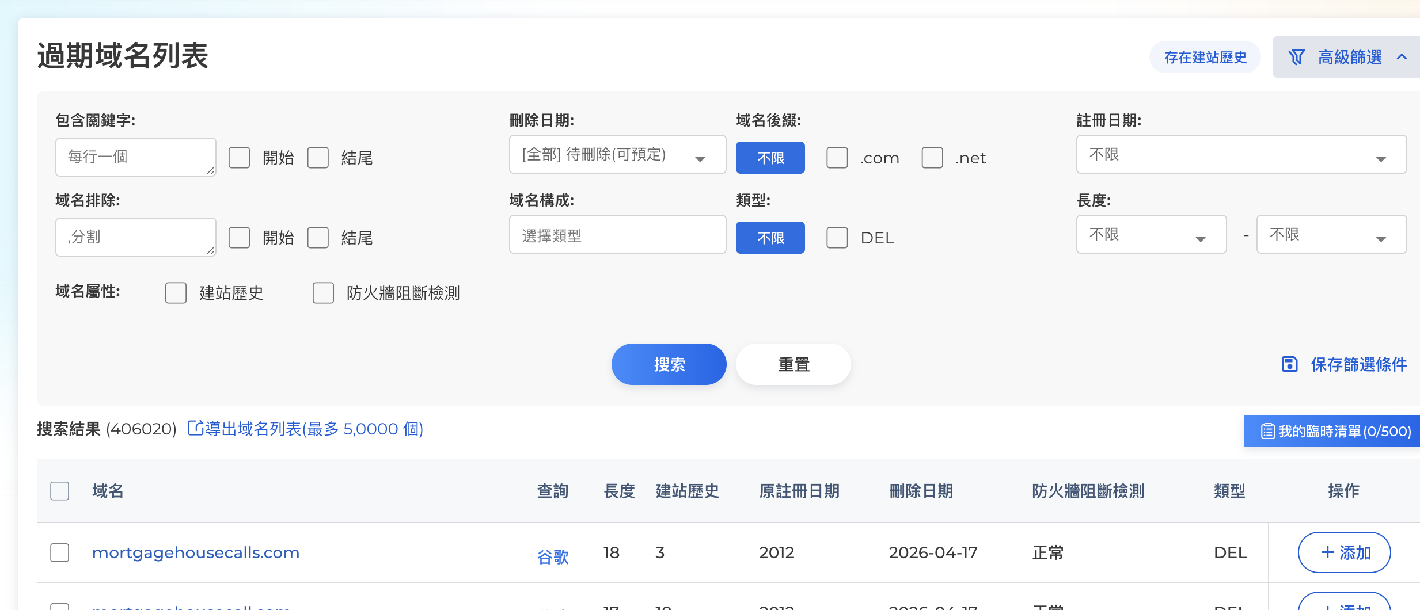Click the export domain list icon
Image resolution: width=1420 pixels, height=610 pixels.
point(195,428)
